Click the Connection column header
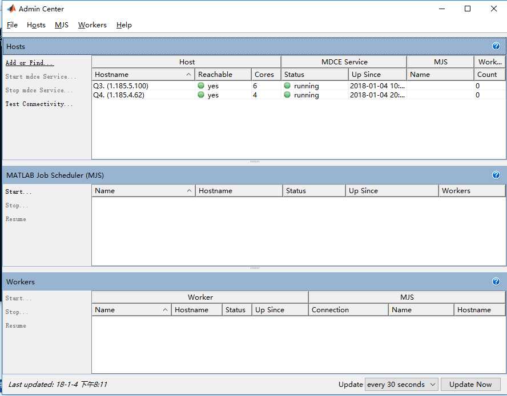Viewport: 507px width, 396px height. pyautogui.click(x=348, y=309)
